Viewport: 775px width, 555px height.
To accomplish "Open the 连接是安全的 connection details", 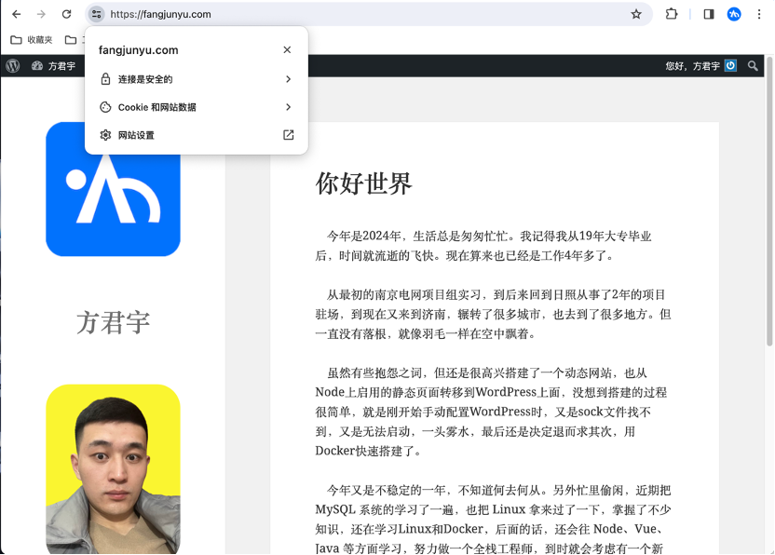I will pyautogui.click(x=197, y=79).
